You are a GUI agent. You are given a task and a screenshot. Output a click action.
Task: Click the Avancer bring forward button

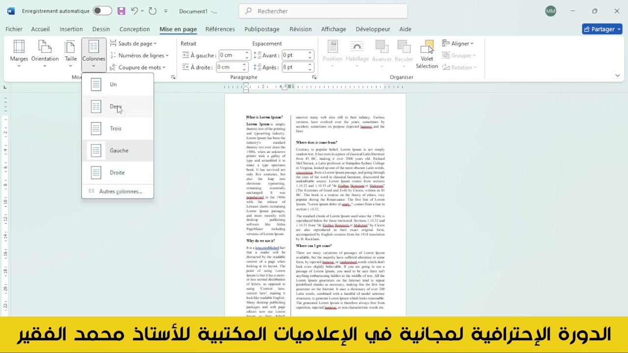382,54
